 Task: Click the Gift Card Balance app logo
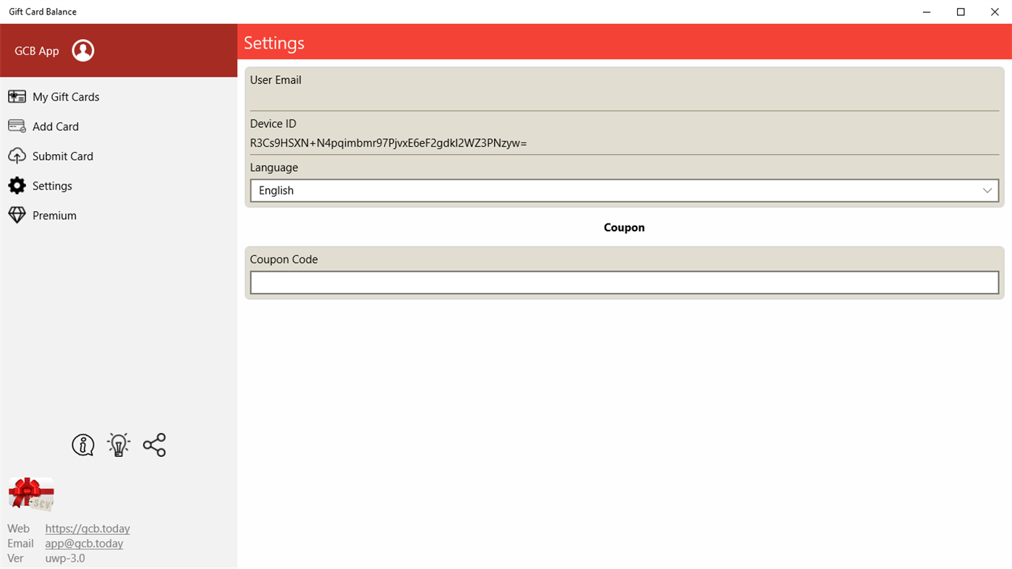pos(30,494)
